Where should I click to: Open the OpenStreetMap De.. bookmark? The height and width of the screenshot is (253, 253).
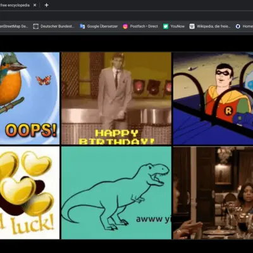point(14,27)
